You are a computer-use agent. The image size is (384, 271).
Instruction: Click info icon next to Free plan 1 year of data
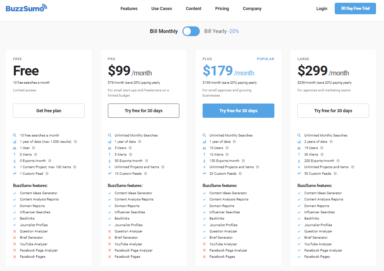tap(75, 141)
